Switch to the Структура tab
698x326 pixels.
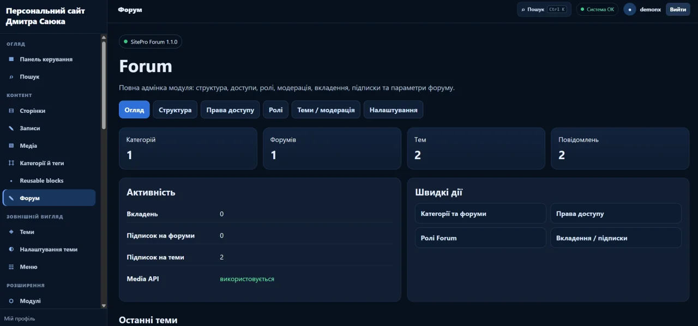coord(175,110)
